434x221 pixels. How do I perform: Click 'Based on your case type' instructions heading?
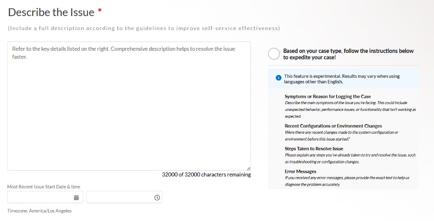point(348,54)
